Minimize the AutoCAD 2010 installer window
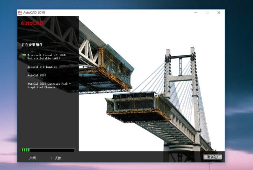253x170 pixels. (x=196, y=12)
